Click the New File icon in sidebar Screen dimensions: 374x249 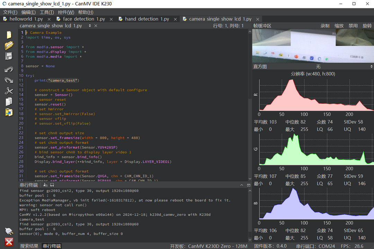tap(9, 35)
